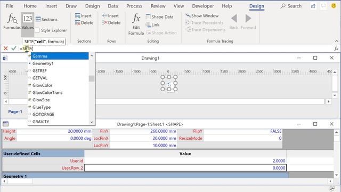
Task: Select the PinY cell value 260.0000 mm
Action: pos(143,131)
